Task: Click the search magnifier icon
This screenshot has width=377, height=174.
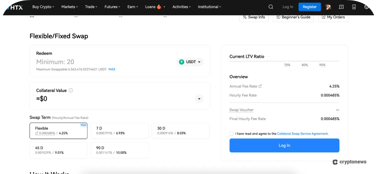Action: pyautogui.click(x=271, y=7)
